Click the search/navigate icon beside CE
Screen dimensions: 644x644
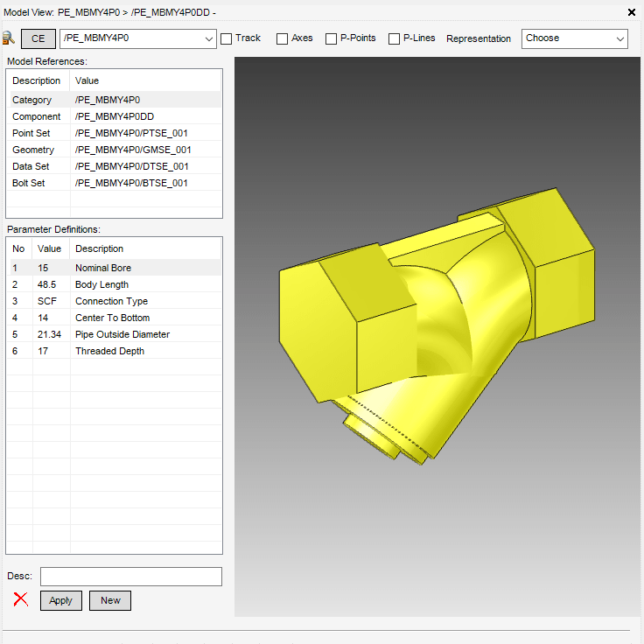[10, 38]
